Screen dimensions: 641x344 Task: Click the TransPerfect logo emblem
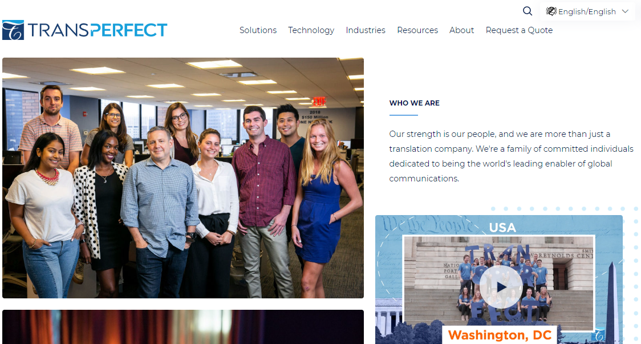coord(13,30)
